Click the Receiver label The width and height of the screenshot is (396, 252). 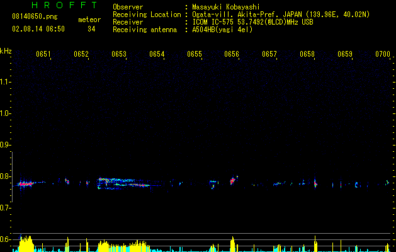pos(128,22)
